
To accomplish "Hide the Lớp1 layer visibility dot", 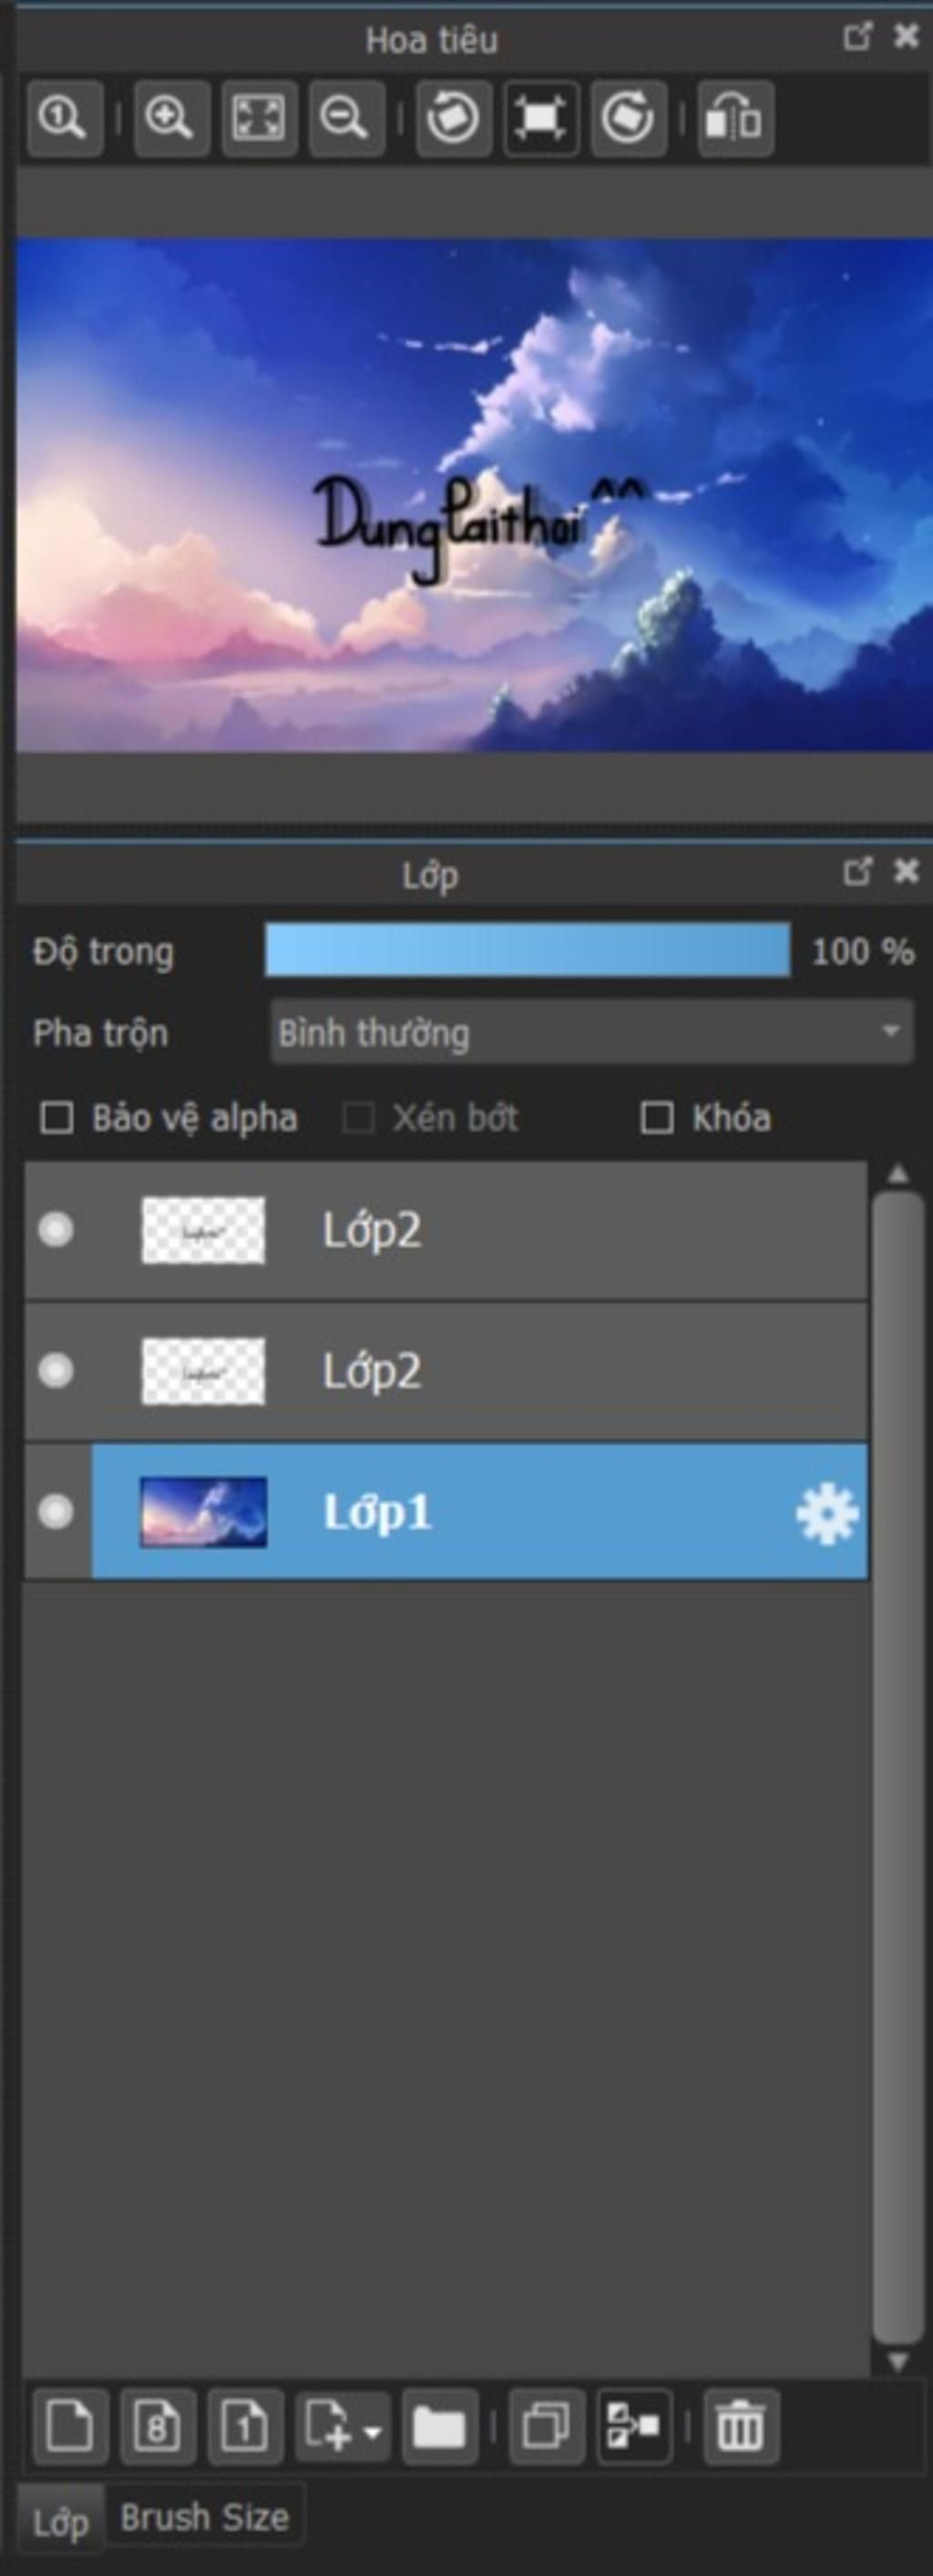I will click(56, 1511).
